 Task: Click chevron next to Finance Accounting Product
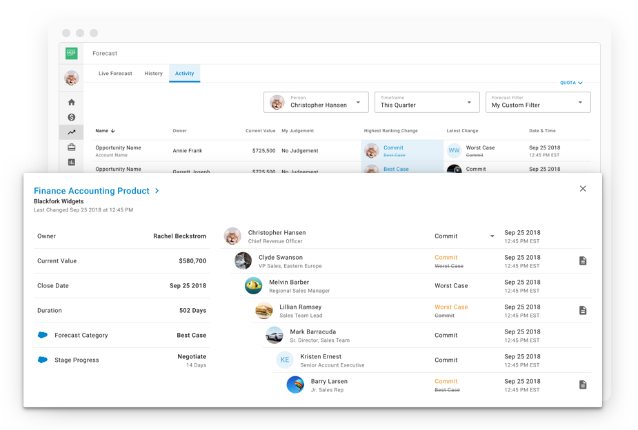click(157, 191)
